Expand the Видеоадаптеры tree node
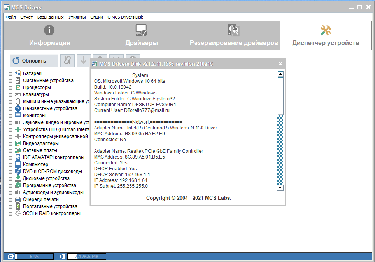The image size is (375, 262). click(11, 144)
